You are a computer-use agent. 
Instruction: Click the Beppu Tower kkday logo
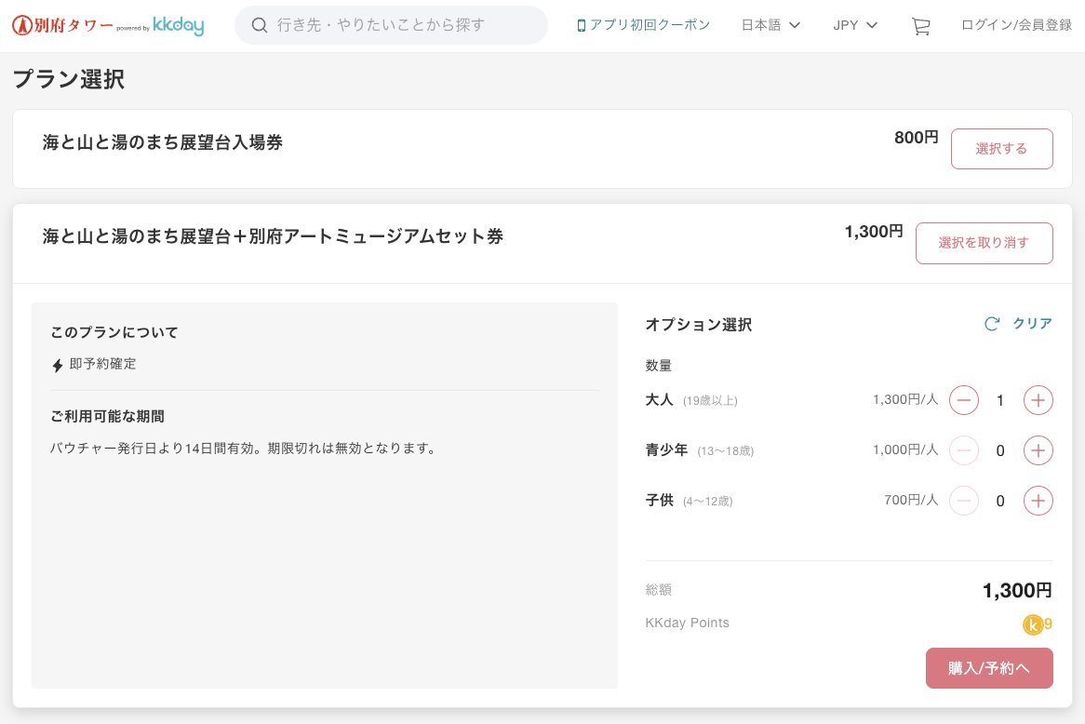pyautogui.click(x=108, y=25)
